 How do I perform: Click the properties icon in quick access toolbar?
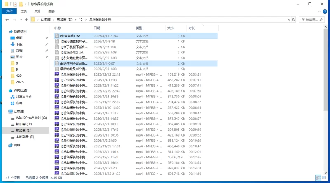15,4
